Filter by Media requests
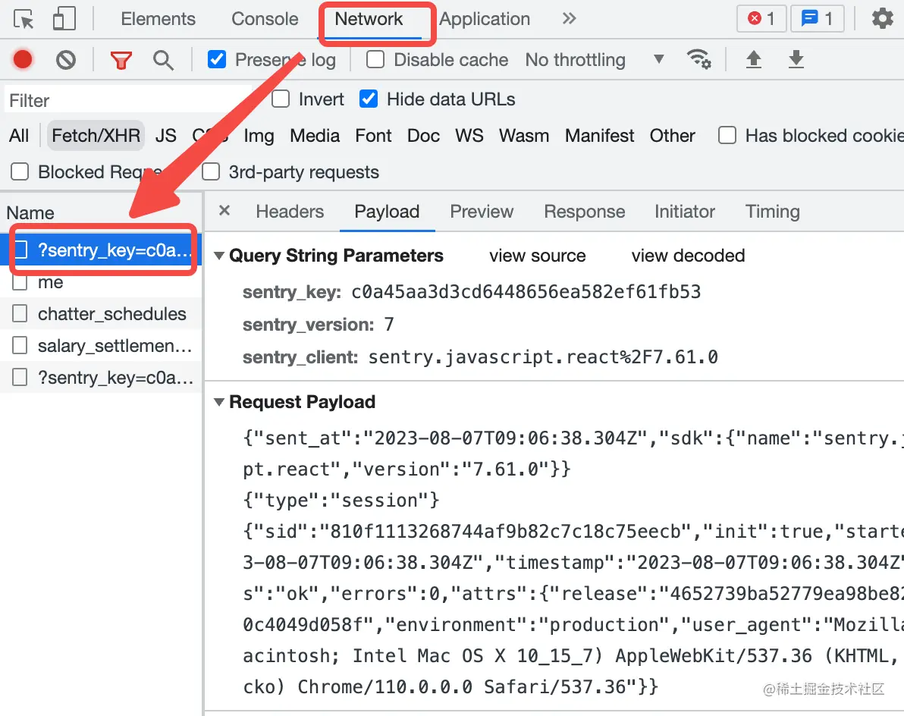This screenshot has height=716, width=904. pyautogui.click(x=314, y=136)
